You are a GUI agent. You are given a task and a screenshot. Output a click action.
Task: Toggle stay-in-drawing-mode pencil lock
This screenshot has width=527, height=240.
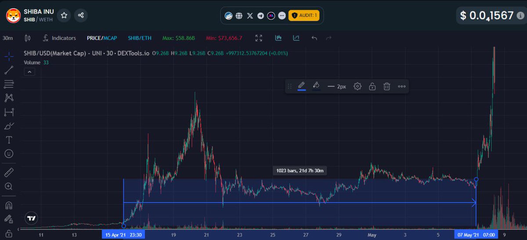[9, 219]
